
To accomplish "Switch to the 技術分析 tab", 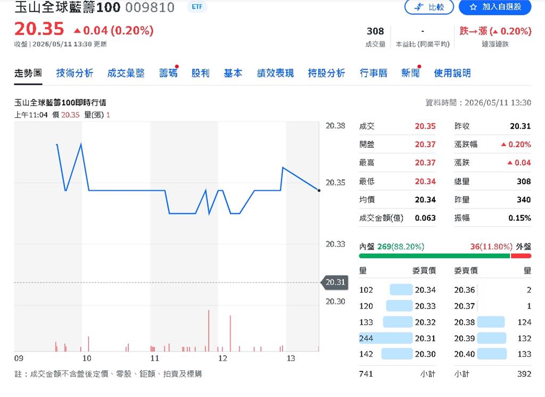I will click(x=75, y=73).
